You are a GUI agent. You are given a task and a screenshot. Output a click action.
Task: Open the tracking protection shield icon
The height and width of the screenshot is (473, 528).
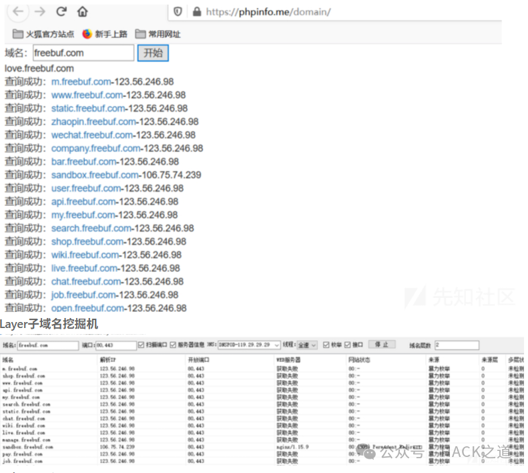pos(178,12)
